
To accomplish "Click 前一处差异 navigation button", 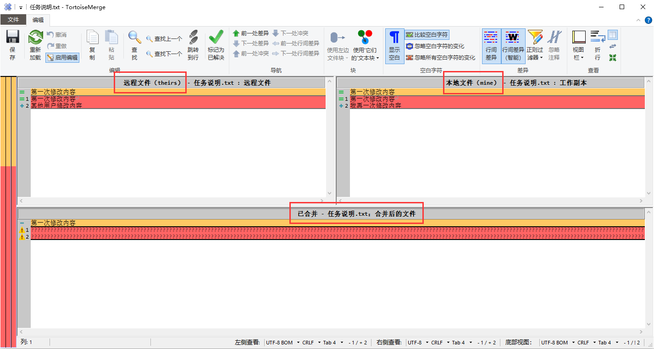I will pyautogui.click(x=250, y=33).
